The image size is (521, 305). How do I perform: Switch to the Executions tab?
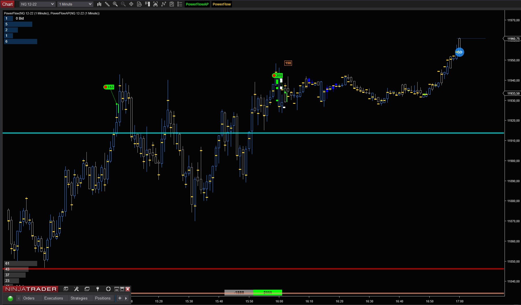[54, 298]
